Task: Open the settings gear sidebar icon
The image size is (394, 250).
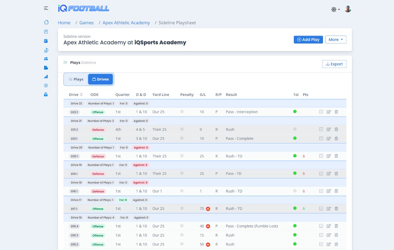Action: (46, 86)
